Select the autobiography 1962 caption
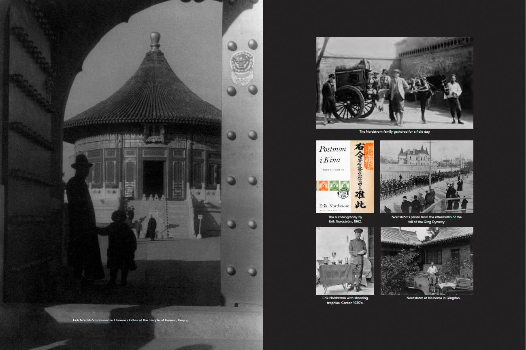 pos(345,219)
